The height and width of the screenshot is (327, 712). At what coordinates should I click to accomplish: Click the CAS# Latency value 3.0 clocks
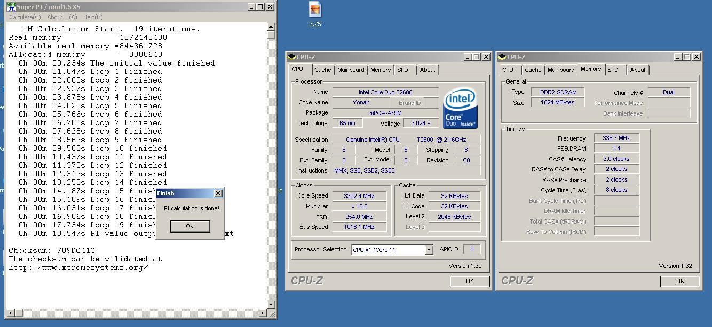pyautogui.click(x=616, y=159)
